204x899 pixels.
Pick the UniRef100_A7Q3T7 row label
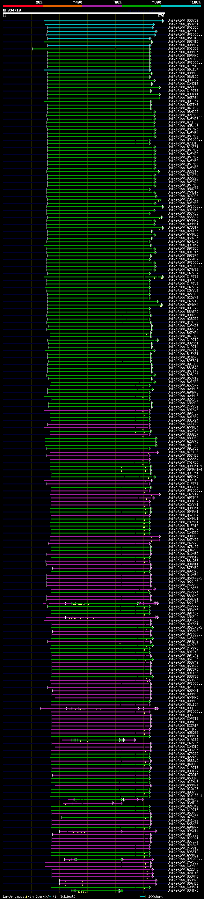tap(183, 228)
